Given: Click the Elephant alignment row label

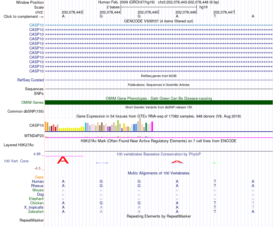Looking at the screenshot, I should [36, 199].
